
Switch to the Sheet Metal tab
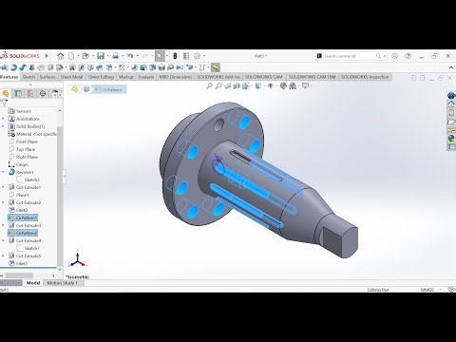tap(71, 77)
